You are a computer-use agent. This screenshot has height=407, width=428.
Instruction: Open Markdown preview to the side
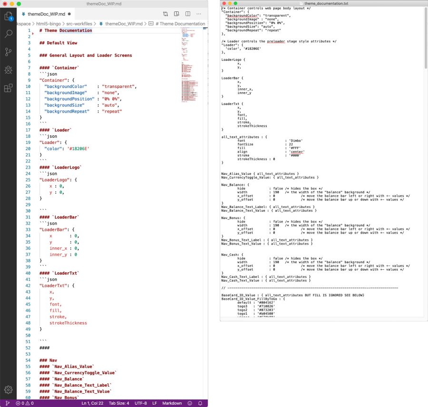[x=176, y=14]
